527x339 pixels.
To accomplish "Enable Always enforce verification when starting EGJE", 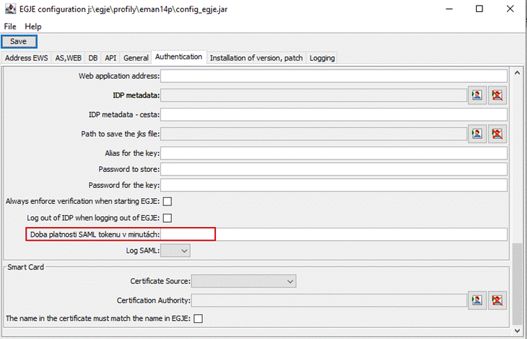I will [x=167, y=201].
